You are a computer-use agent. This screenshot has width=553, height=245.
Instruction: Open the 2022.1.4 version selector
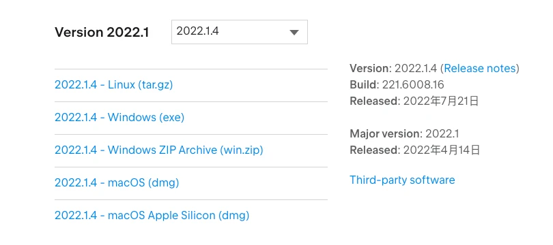240,32
